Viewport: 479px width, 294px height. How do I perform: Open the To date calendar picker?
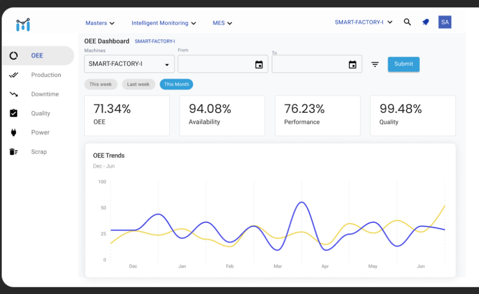click(352, 64)
